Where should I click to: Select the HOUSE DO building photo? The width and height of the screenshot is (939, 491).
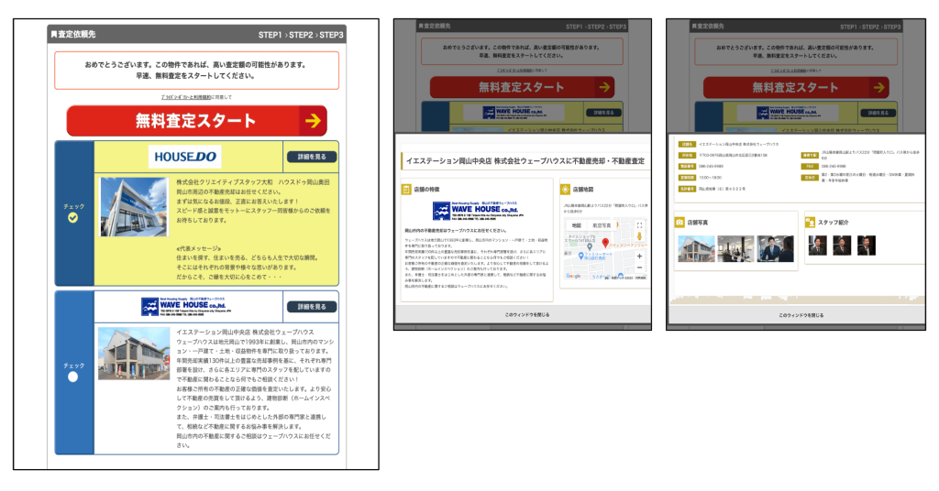(x=134, y=207)
